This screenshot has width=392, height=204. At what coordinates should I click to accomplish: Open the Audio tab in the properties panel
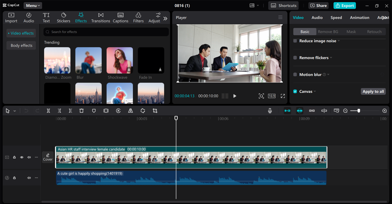317,18
